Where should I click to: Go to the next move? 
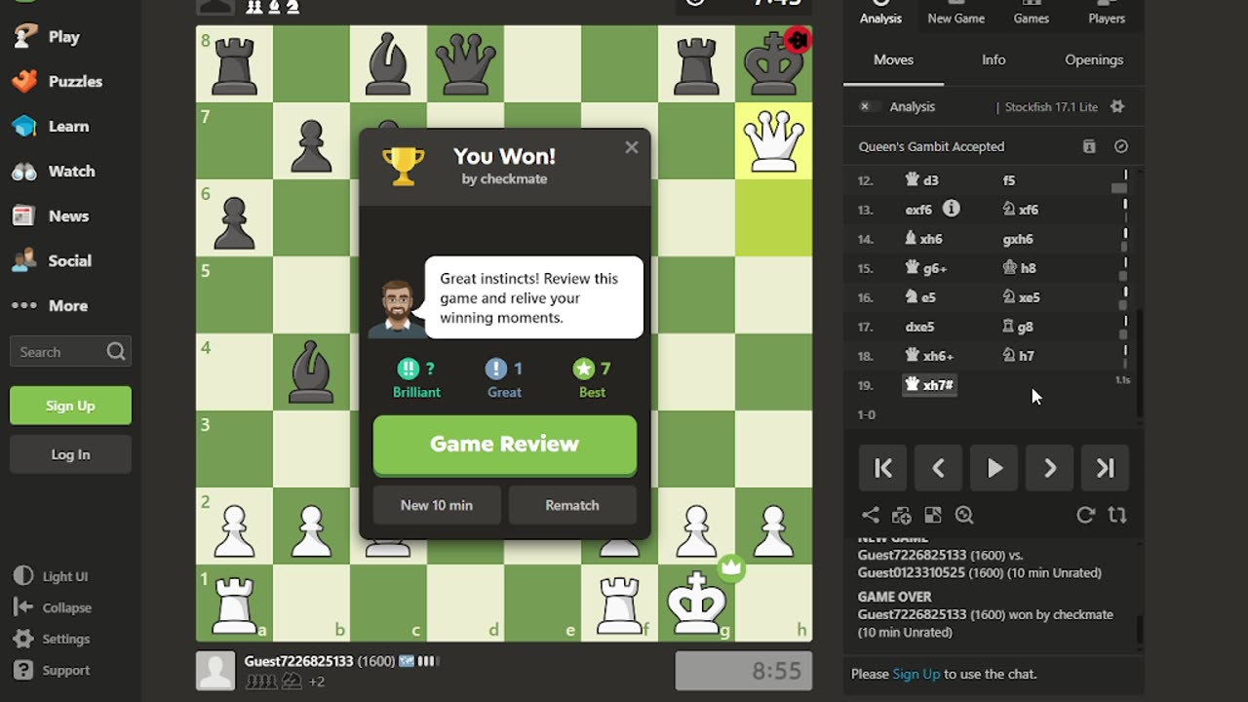pos(1049,469)
